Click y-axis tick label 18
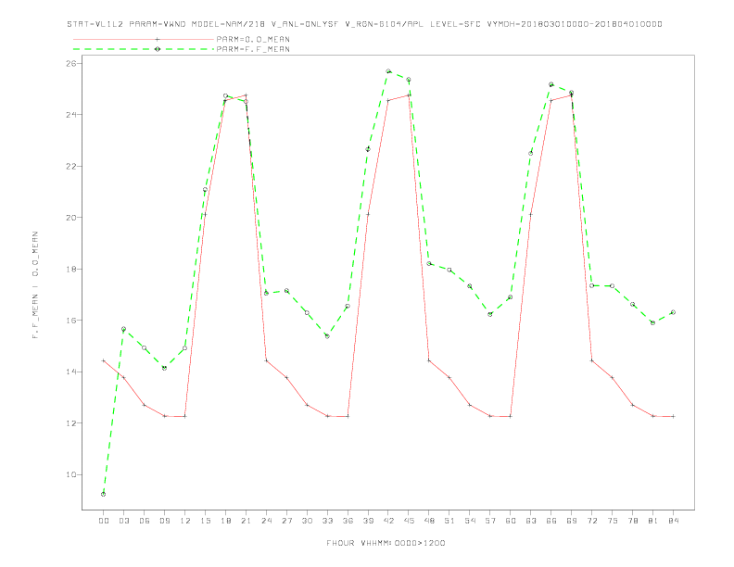 (71, 269)
